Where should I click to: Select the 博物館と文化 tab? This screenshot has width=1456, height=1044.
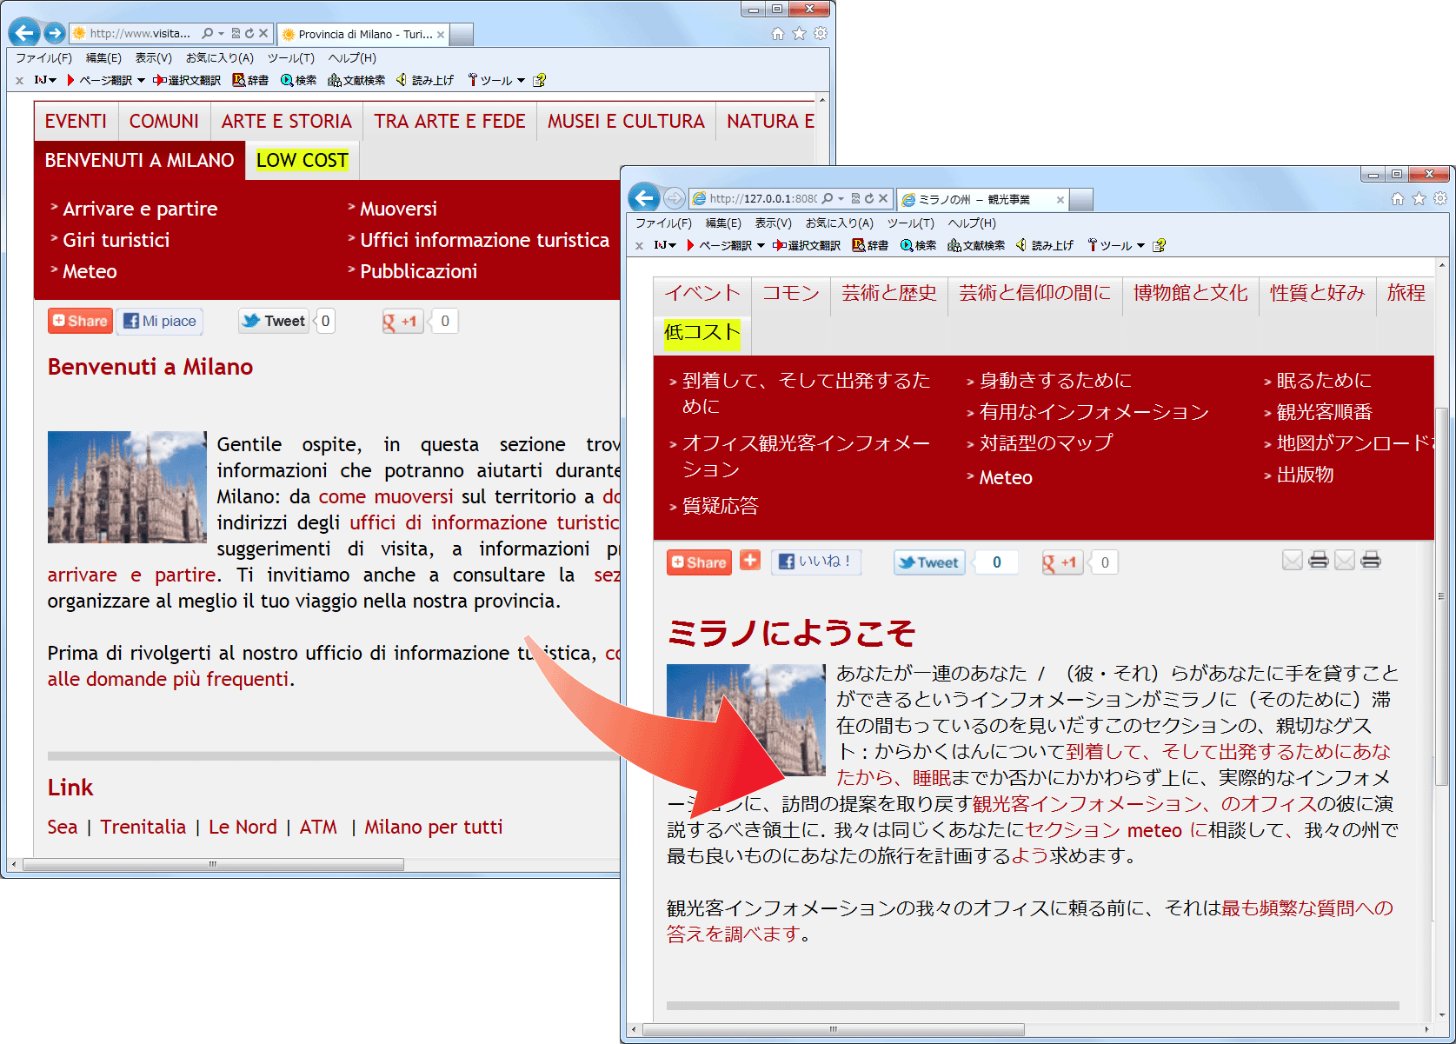pyautogui.click(x=1190, y=293)
